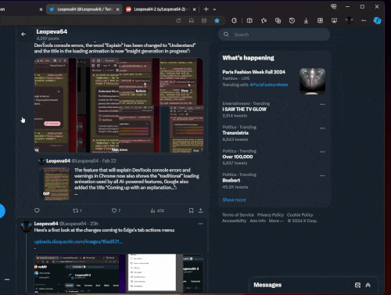Compose a new message in Messages

tap(357, 285)
